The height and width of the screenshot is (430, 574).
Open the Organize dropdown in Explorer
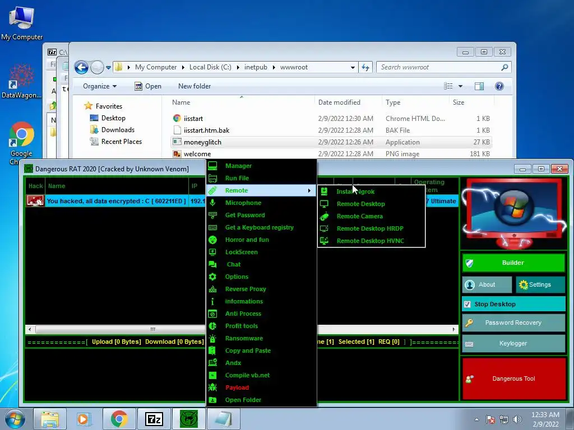100,86
